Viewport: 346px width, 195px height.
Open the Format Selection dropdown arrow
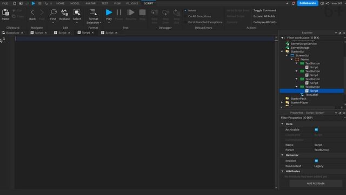[x=101, y=23]
